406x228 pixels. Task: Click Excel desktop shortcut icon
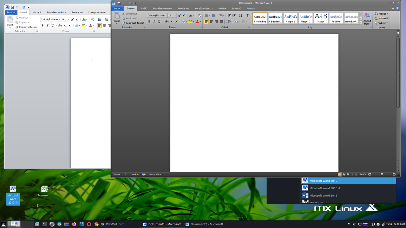pyautogui.click(x=44, y=189)
